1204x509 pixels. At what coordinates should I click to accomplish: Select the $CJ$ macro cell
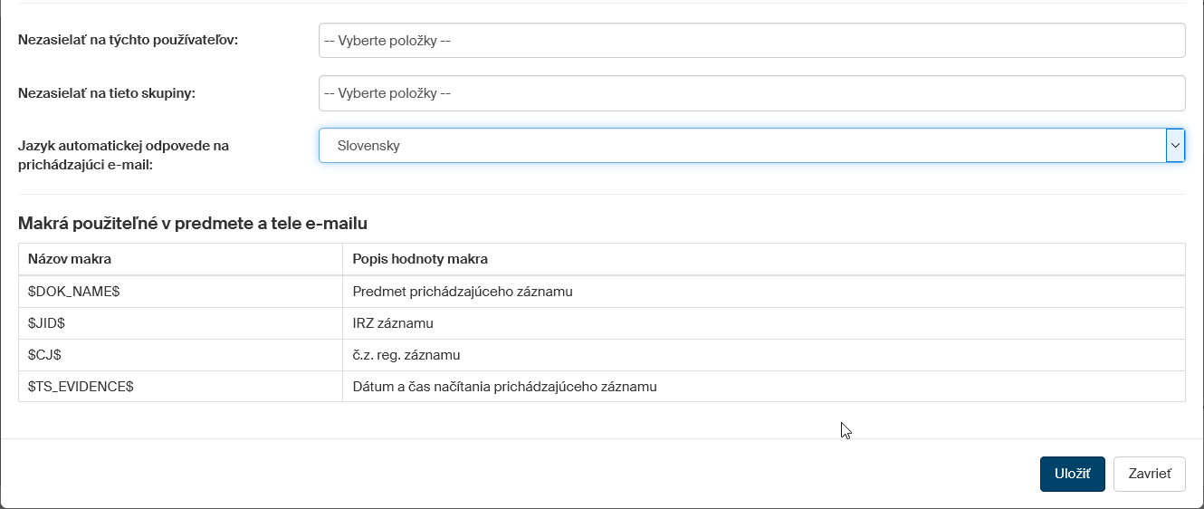tap(44, 355)
